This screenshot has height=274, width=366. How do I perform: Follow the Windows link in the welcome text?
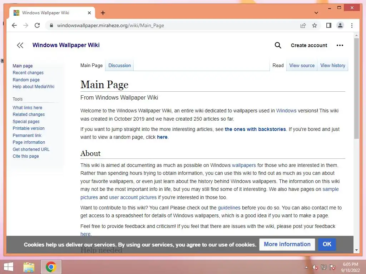(286, 111)
